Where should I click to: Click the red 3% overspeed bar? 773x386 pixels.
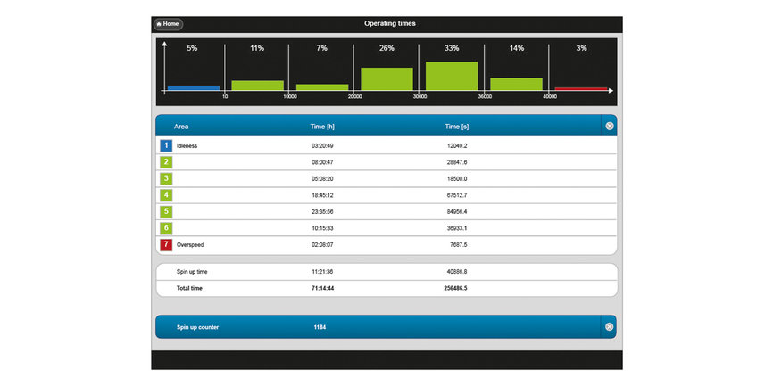(581, 88)
